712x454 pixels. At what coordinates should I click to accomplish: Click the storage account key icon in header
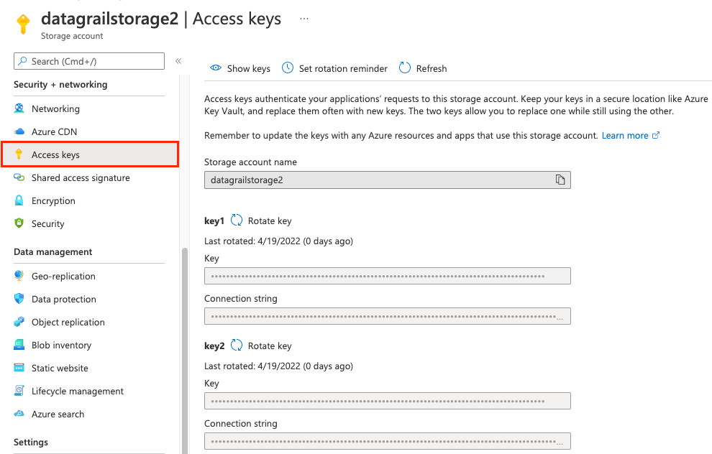click(x=23, y=24)
